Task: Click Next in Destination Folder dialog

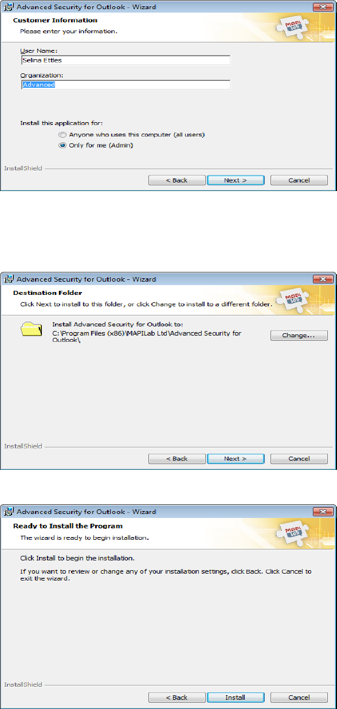Action: pos(236,459)
